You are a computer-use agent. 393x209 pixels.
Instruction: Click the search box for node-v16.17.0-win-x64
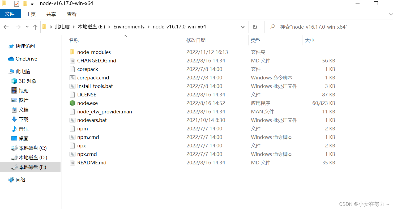coord(329,27)
